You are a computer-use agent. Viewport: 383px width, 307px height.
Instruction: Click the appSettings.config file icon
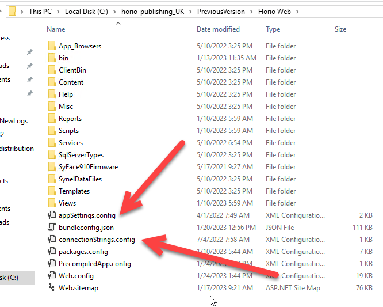52,215
